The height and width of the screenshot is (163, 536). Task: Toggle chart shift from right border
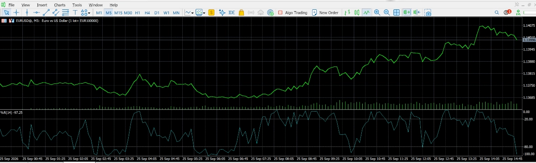click(x=416, y=13)
